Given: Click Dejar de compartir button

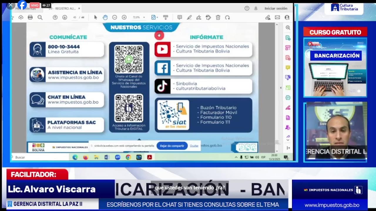Looking at the screenshot, I should pos(172,146).
